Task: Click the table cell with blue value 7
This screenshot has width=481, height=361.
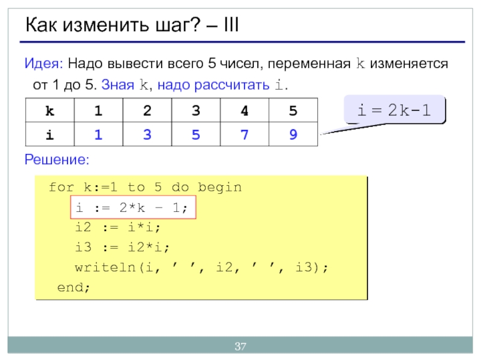Action: 244,135
